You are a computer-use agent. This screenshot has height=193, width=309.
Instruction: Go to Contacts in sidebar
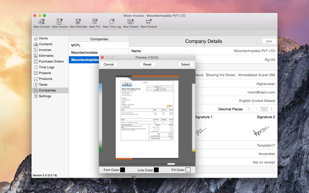46,44
